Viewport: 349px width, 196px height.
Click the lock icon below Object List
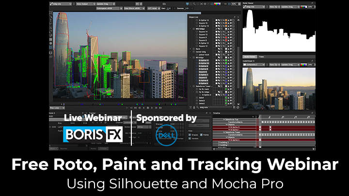(x=194, y=107)
